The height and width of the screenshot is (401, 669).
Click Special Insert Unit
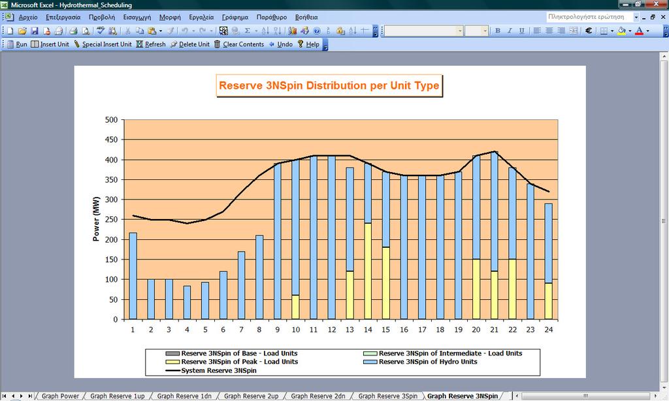[x=103, y=44]
